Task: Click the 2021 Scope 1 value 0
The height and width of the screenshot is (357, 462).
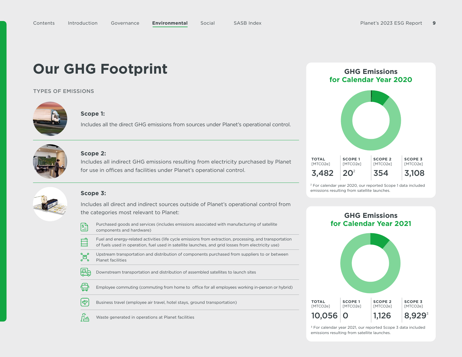Action: click(x=346, y=316)
